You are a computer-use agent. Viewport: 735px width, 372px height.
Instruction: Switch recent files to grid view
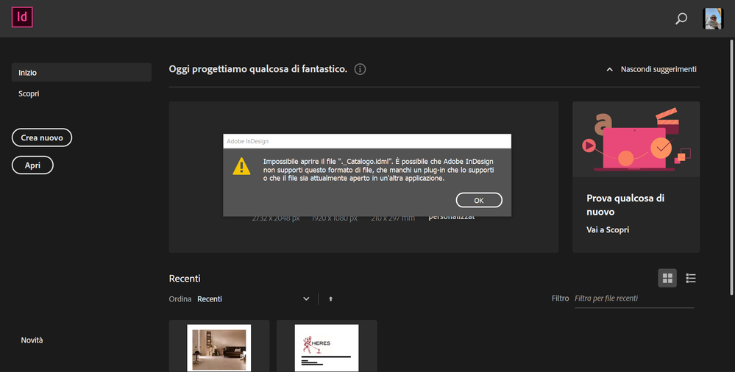coord(667,279)
